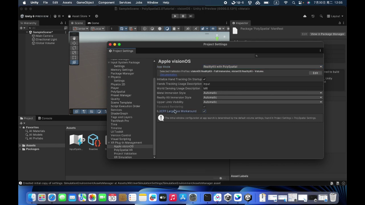Click the Play button in Unity toolbar

tap(175, 16)
